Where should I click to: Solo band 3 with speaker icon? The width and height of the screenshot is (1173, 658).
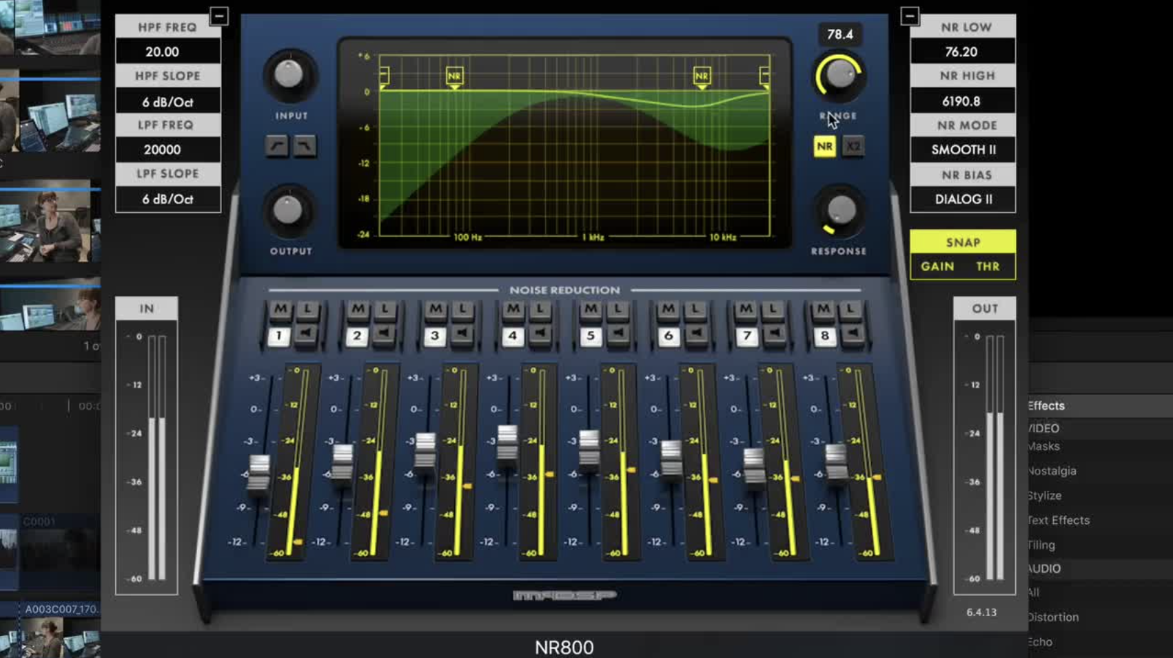click(462, 335)
